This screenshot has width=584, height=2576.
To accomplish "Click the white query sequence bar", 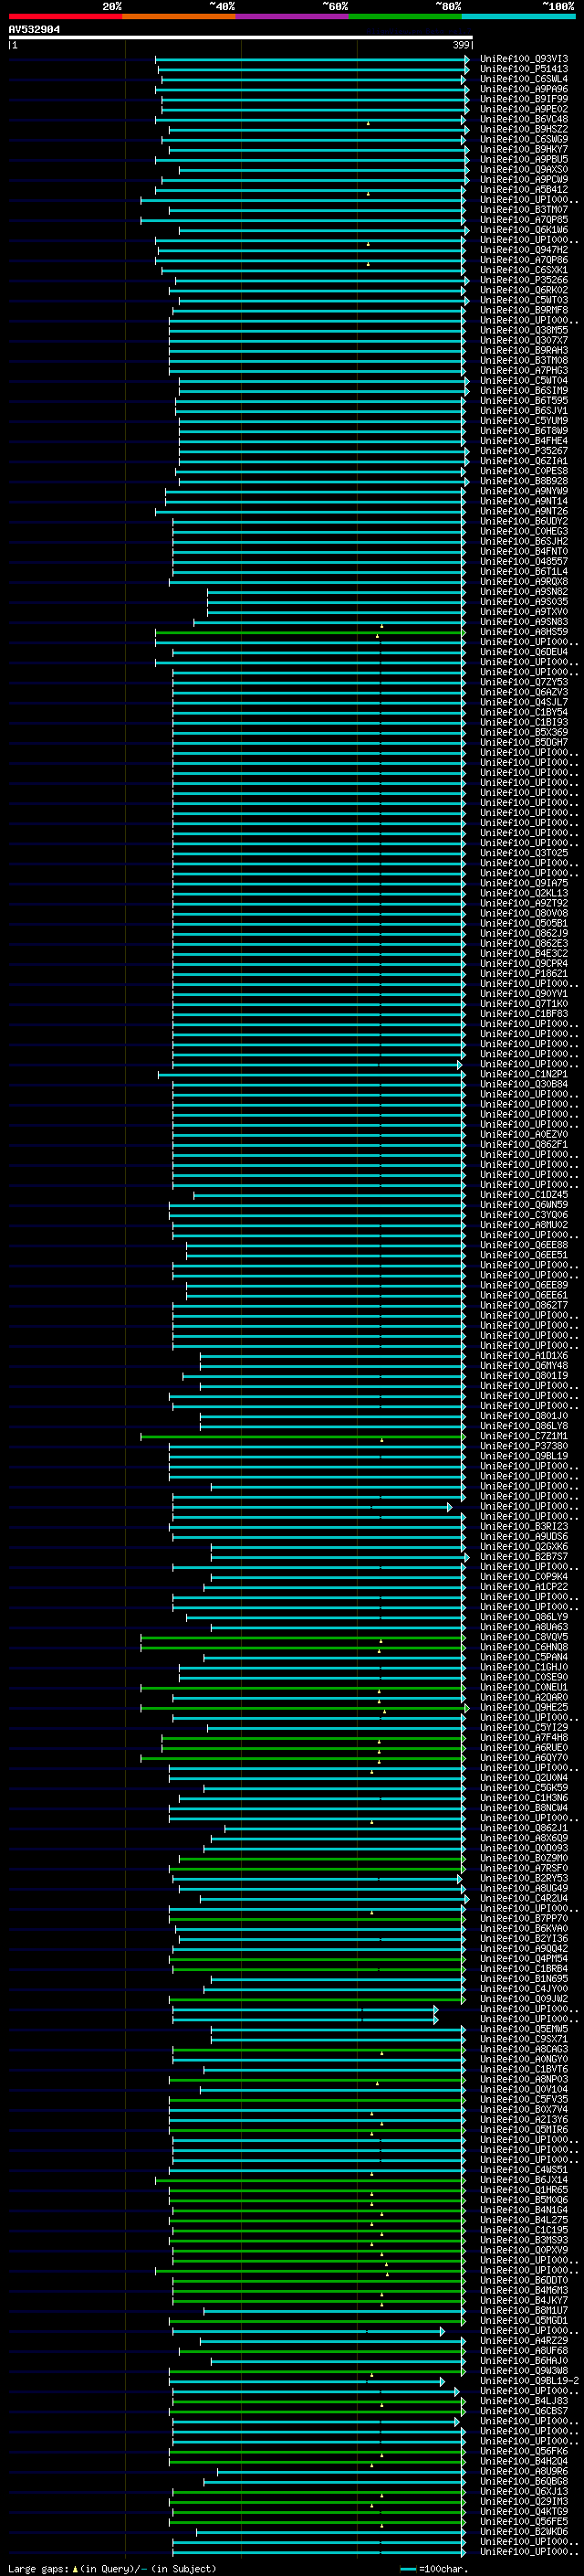I will pos(241,38).
